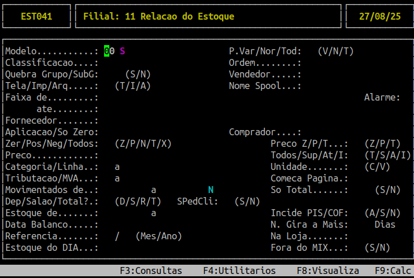414x278 pixels.
Task: Click the date 27/08/25 in header
Action: point(380,16)
